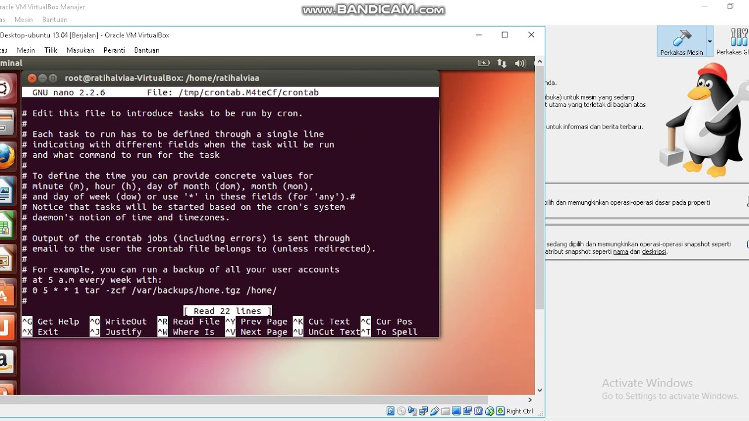Click line 'Edit this file to introduce tasks'
This screenshot has height=421, width=749.
click(x=163, y=113)
